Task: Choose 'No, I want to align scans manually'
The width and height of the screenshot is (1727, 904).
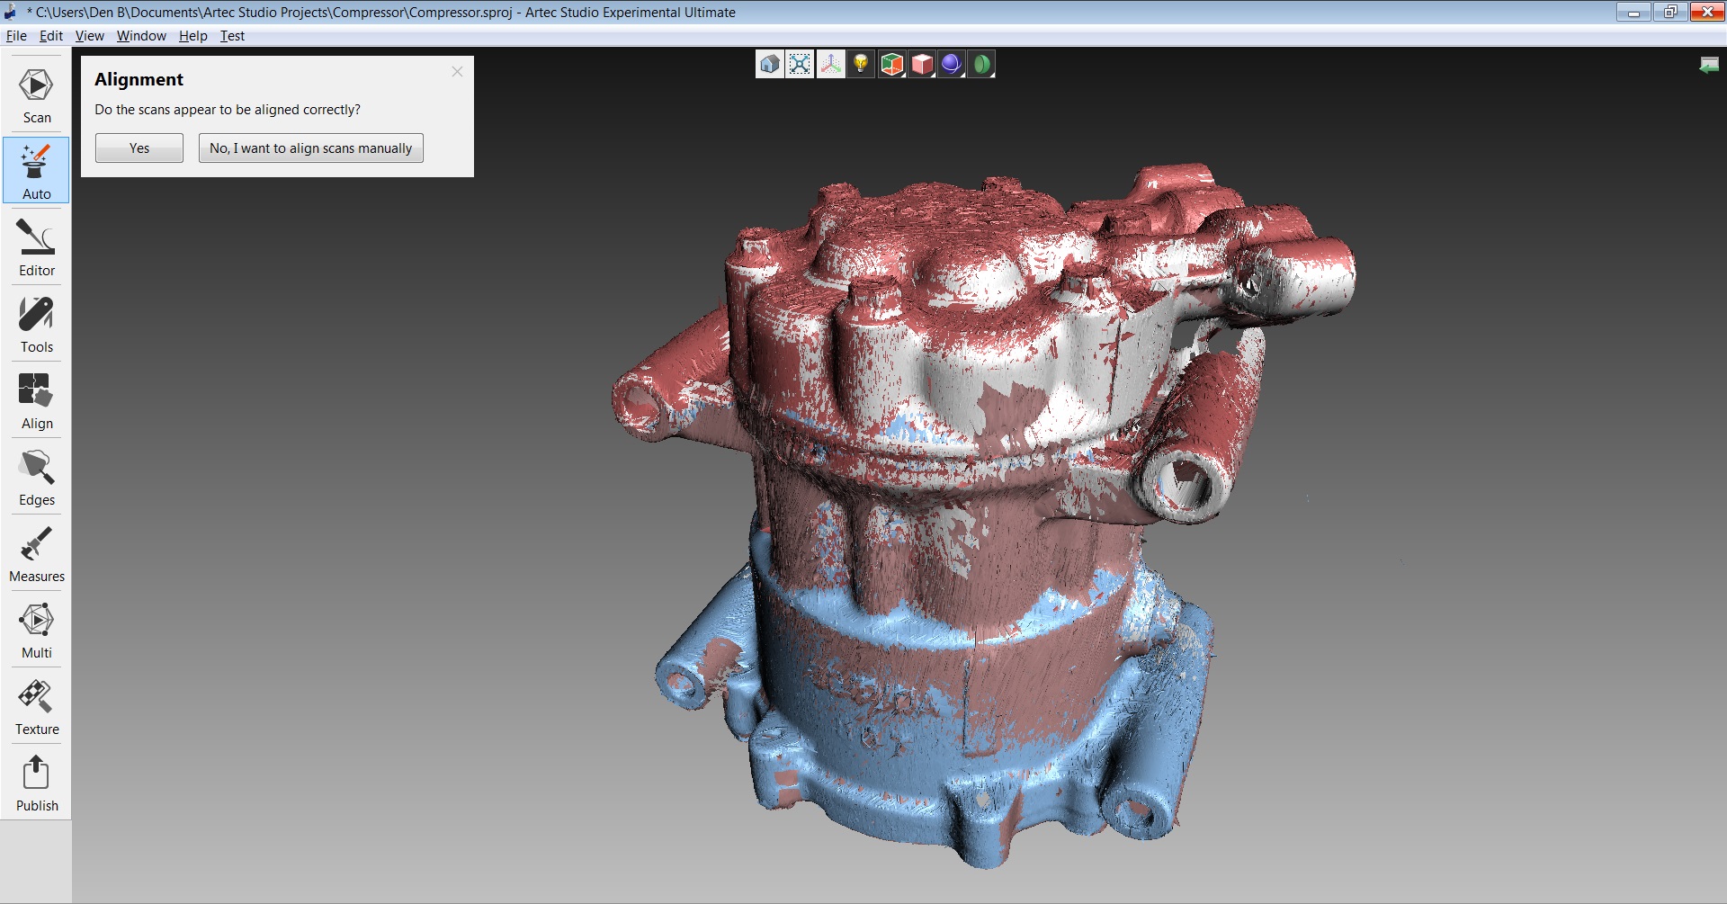Action: 310,148
